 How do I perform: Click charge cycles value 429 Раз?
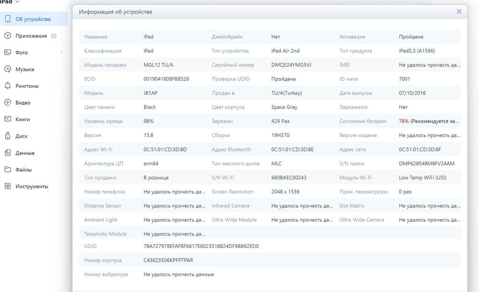tap(280, 121)
